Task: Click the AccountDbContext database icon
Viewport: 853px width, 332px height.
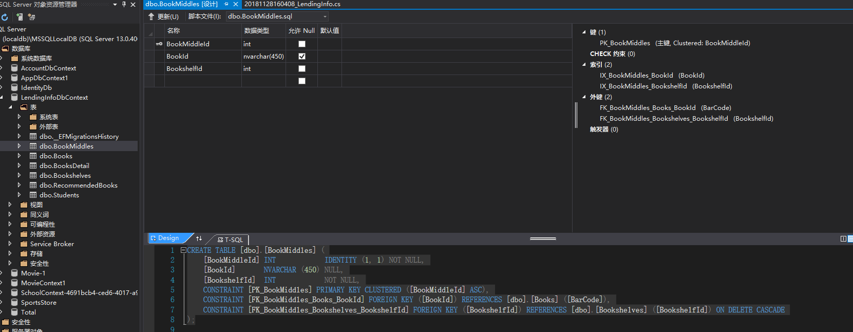Action: (15, 68)
